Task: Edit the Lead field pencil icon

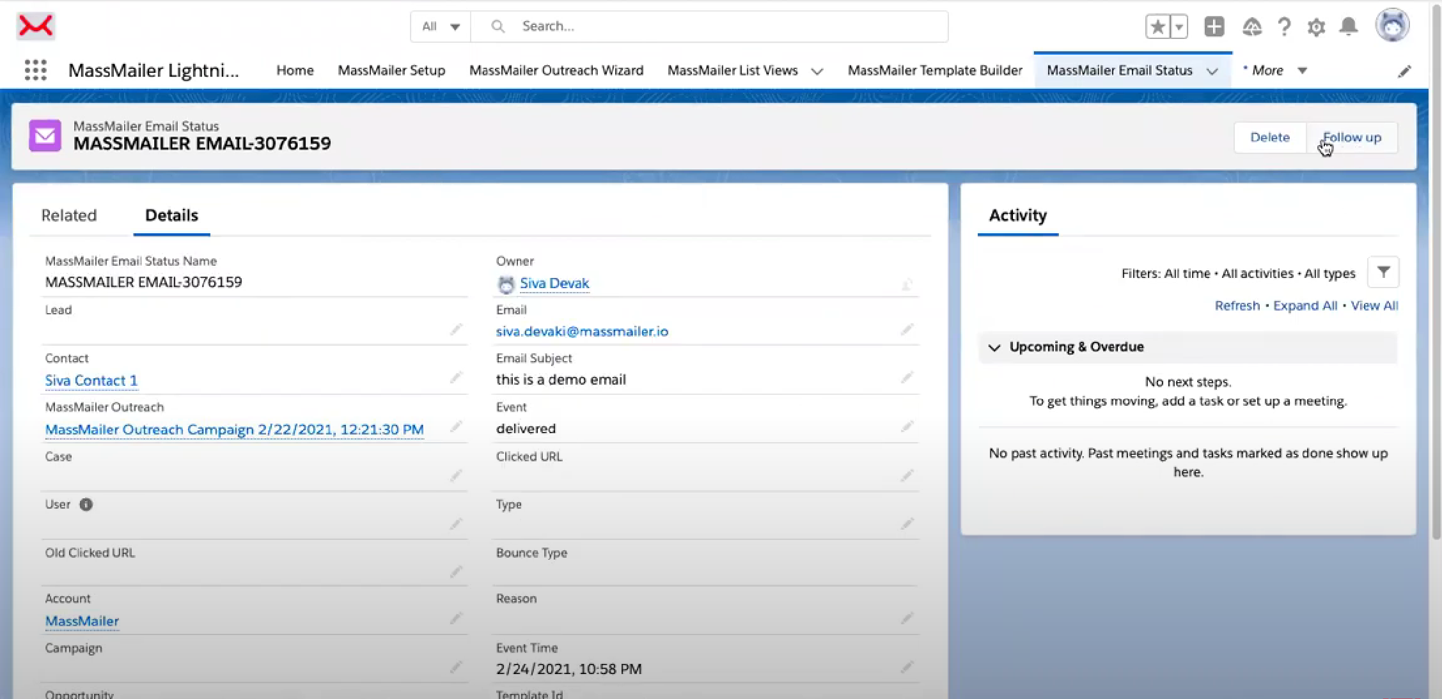Action: point(456,330)
